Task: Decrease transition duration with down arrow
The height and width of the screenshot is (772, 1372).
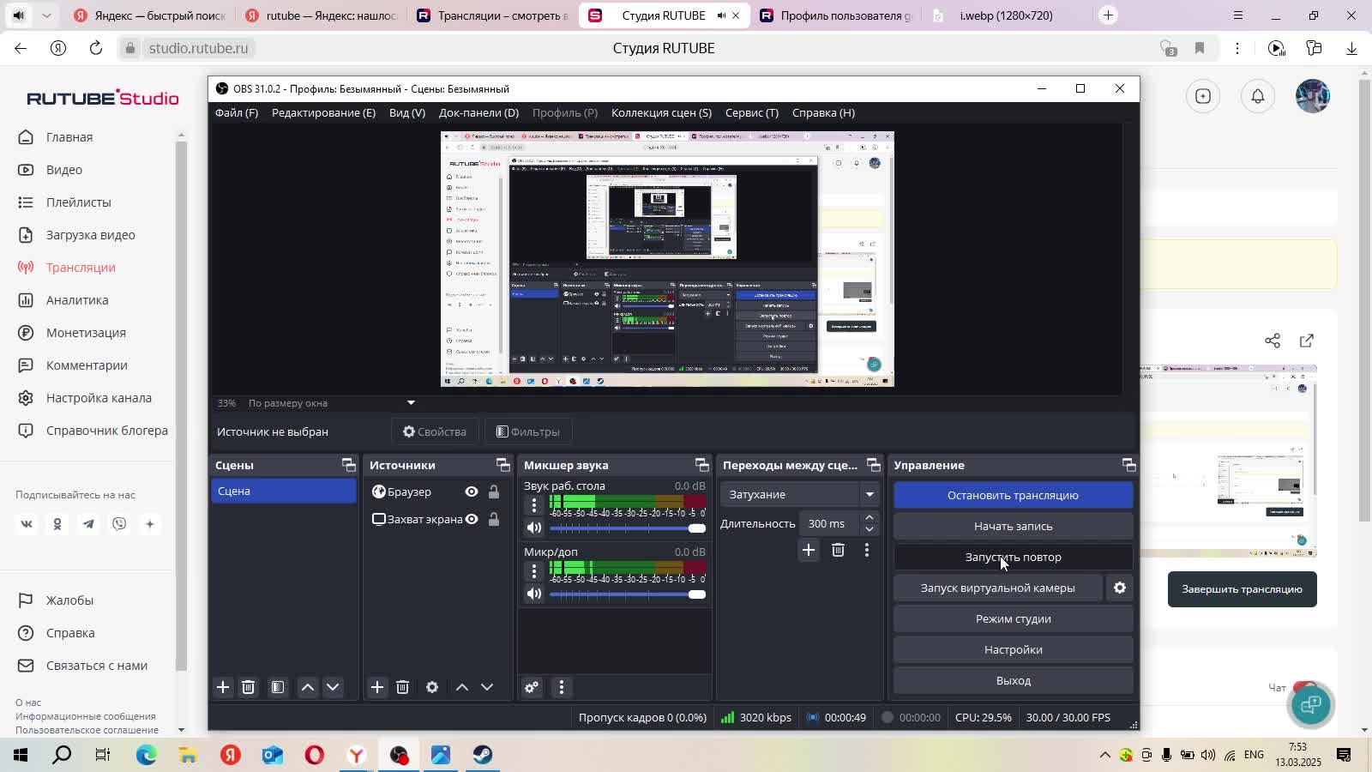Action: pyautogui.click(x=870, y=529)
